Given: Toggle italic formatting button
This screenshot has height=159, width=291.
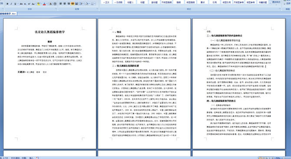Looking at the screenshot, I should 11,4.
